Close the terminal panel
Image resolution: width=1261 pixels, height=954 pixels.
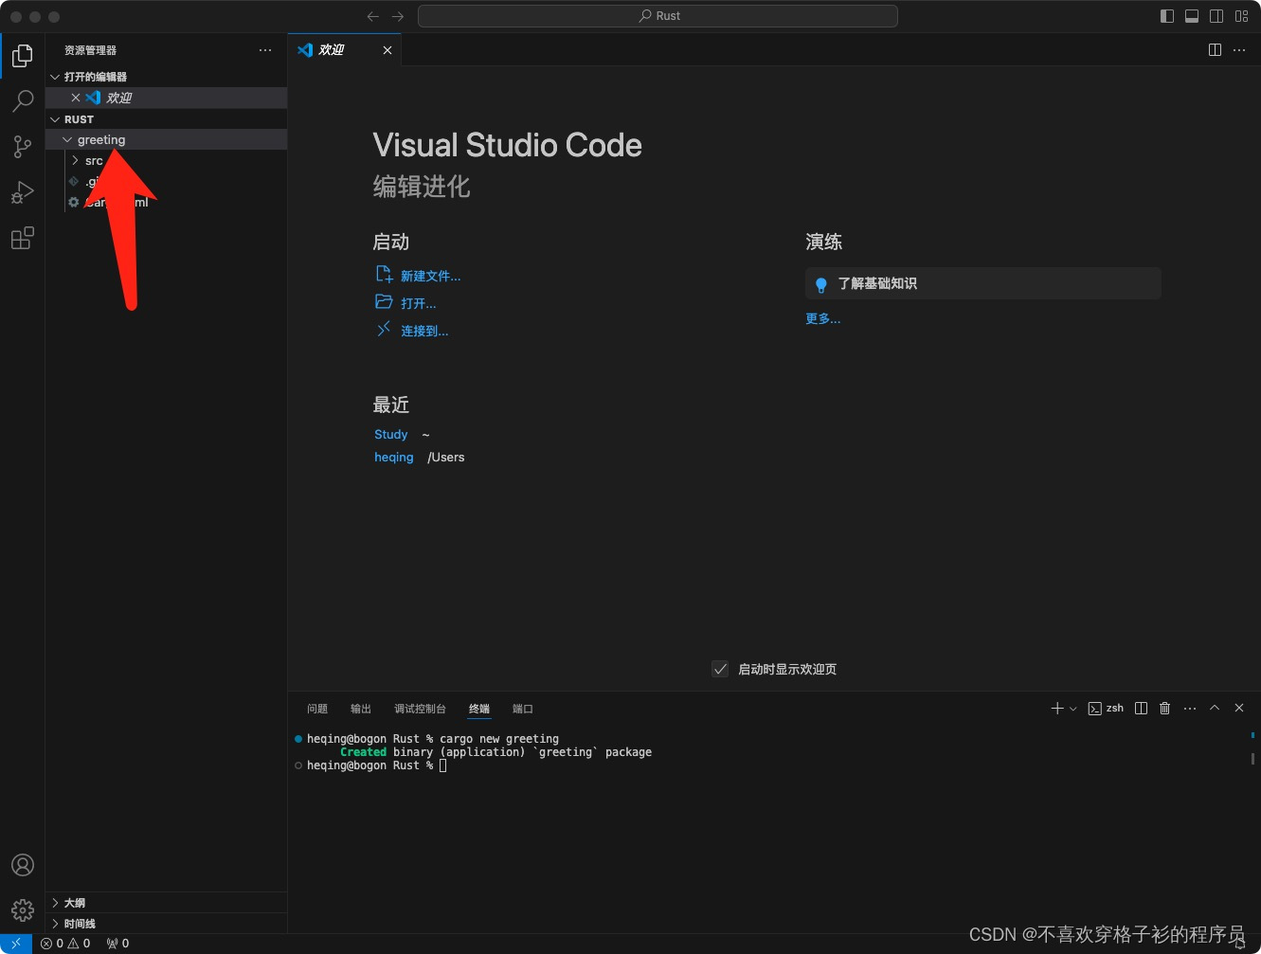point(1239,709)
